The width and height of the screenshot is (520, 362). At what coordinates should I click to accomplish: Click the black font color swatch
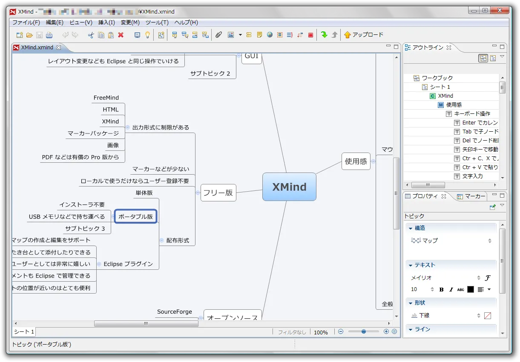[x=471, y=289]
